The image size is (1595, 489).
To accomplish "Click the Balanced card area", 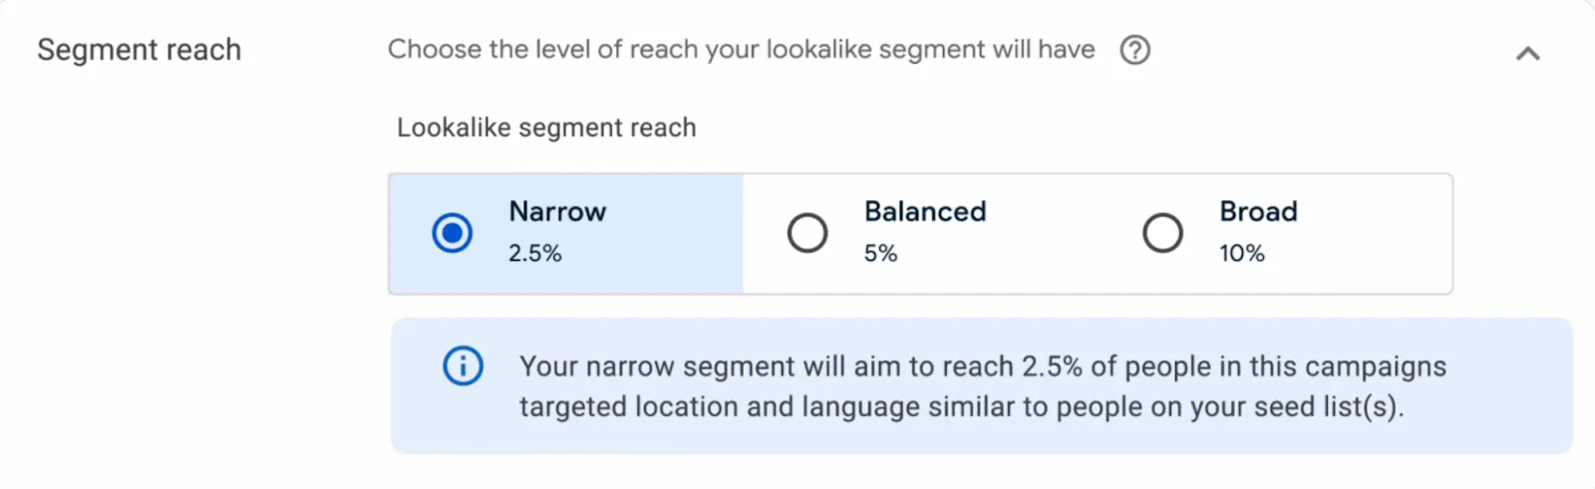I will 920,234.
